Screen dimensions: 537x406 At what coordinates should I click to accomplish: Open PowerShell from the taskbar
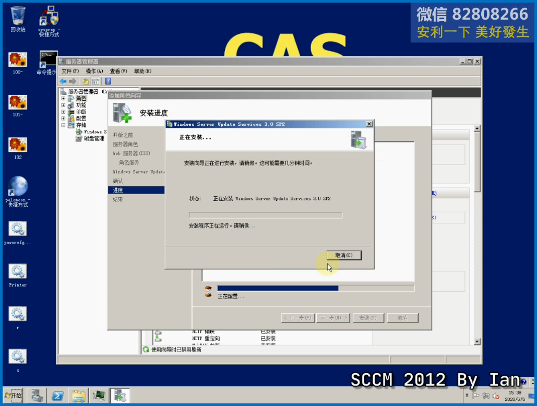pyautogui.click(x=57, y=396)
